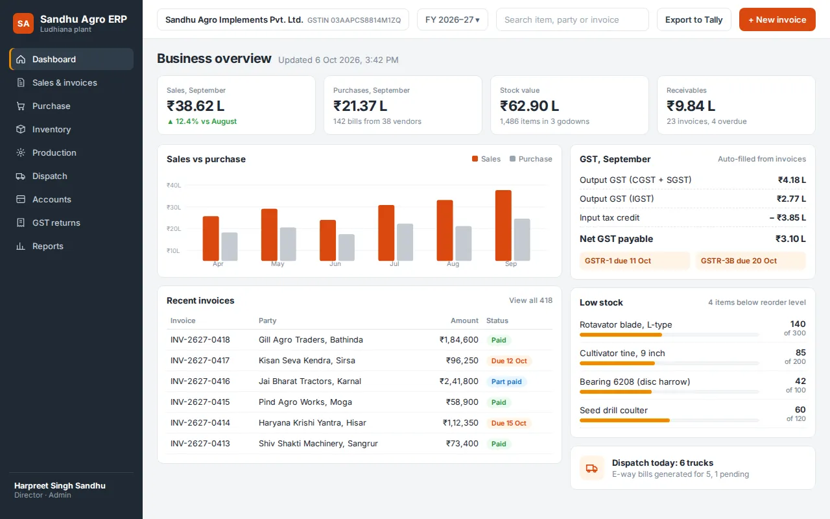Select GST returns in sidebar
This screenshot has height=519, width=830.
pos(71,223)
